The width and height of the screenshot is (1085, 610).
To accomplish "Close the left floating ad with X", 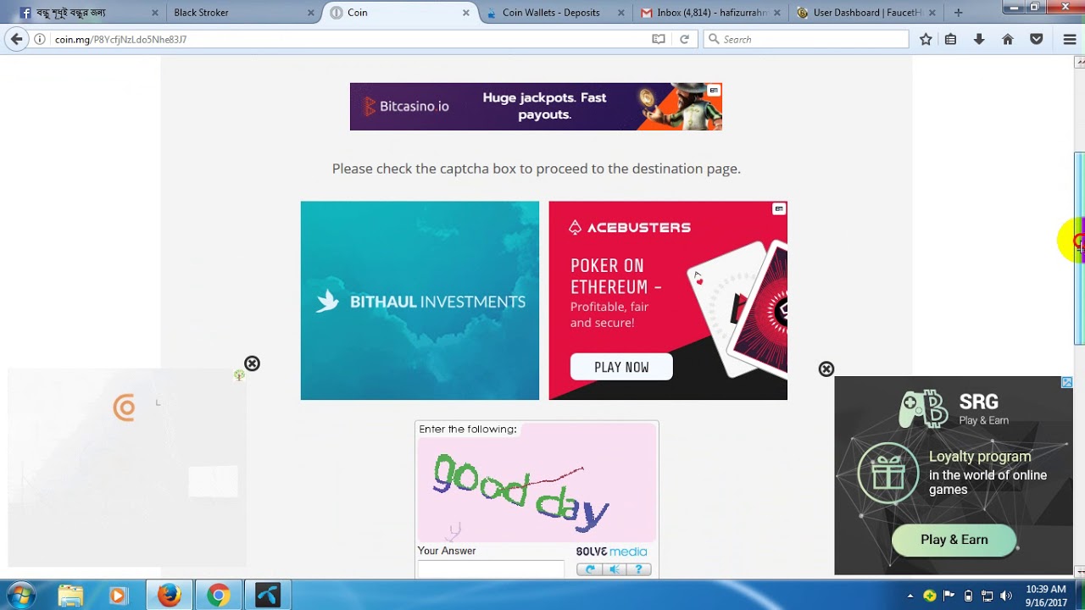I will 252,363.
